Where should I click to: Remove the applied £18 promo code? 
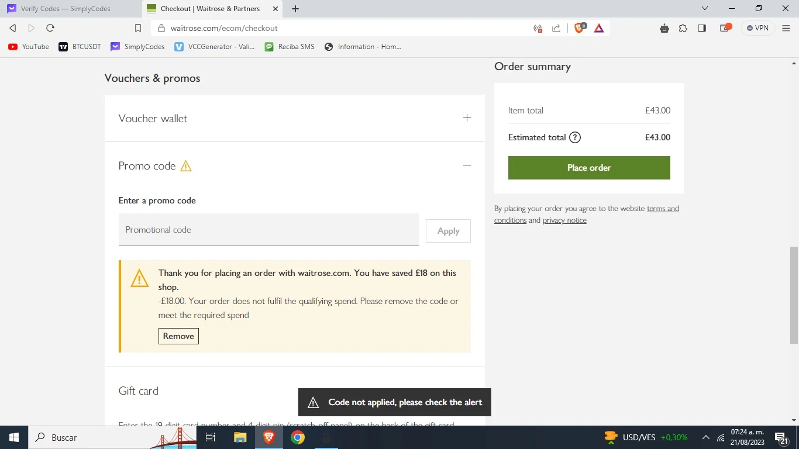point(178,336)
